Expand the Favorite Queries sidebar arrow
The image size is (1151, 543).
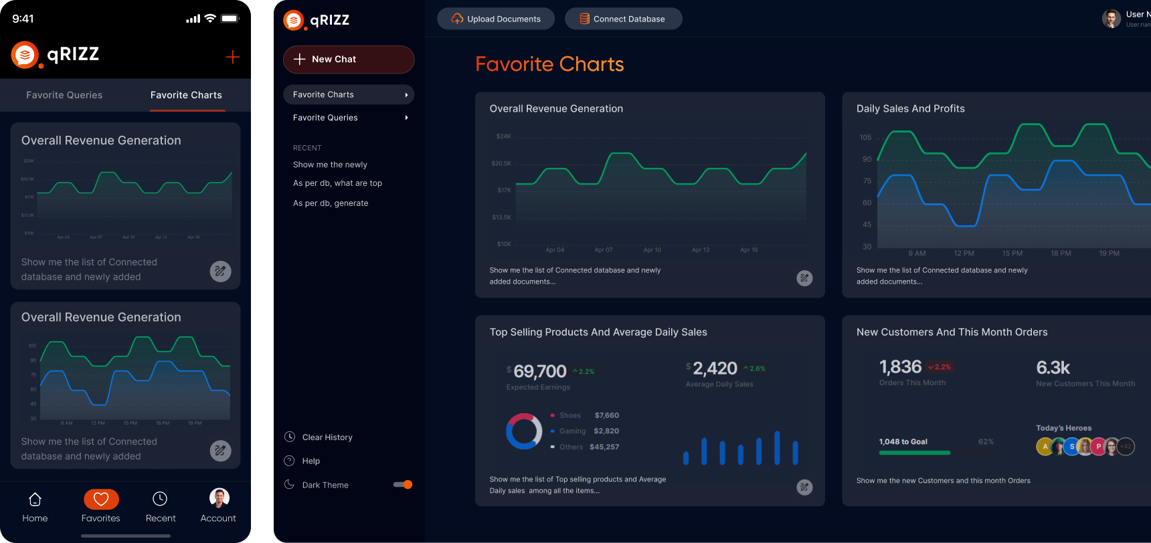tap(406, 118)
